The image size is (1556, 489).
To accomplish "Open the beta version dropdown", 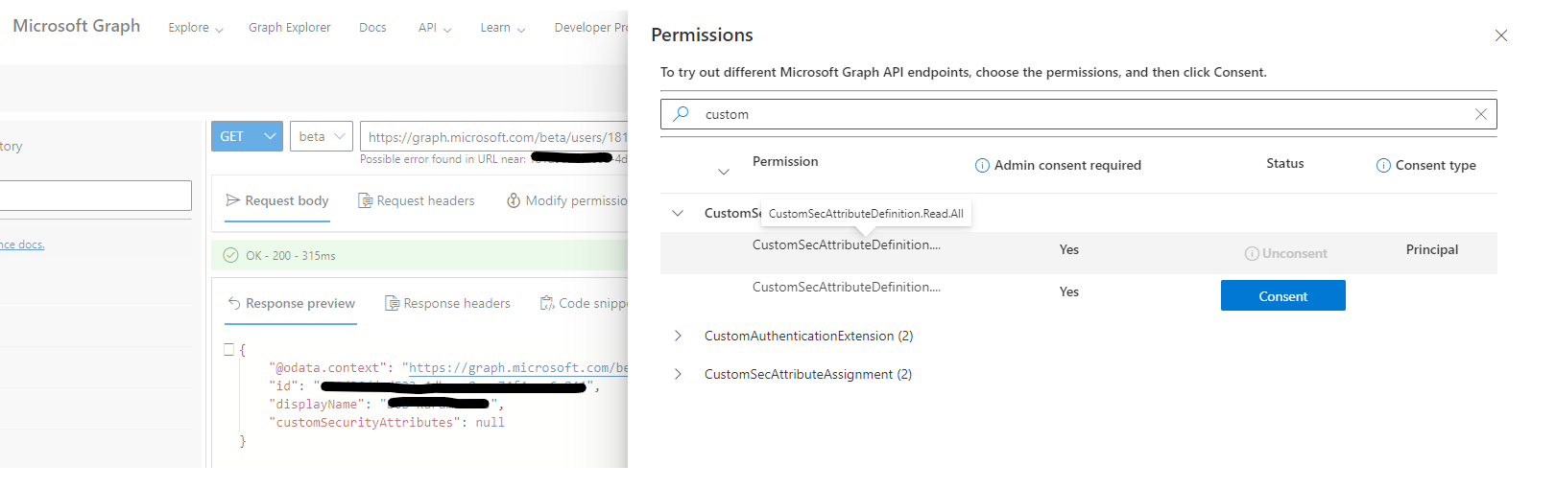I will (322, 137).
